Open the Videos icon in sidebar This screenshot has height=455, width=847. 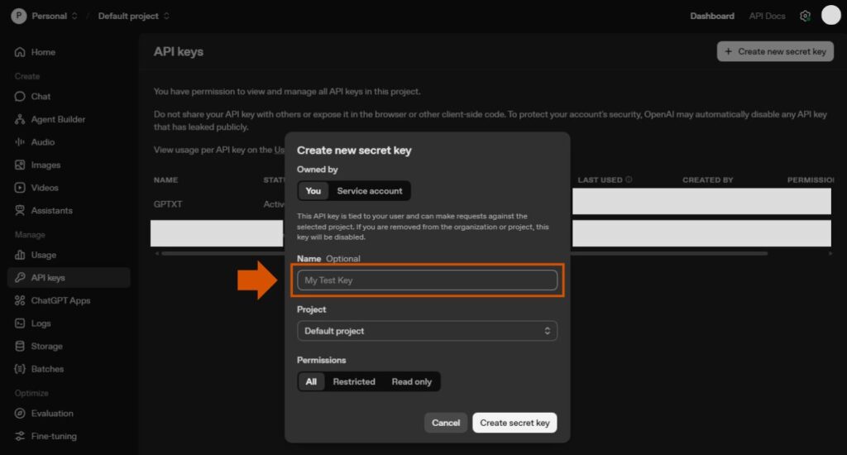(20, 188)
